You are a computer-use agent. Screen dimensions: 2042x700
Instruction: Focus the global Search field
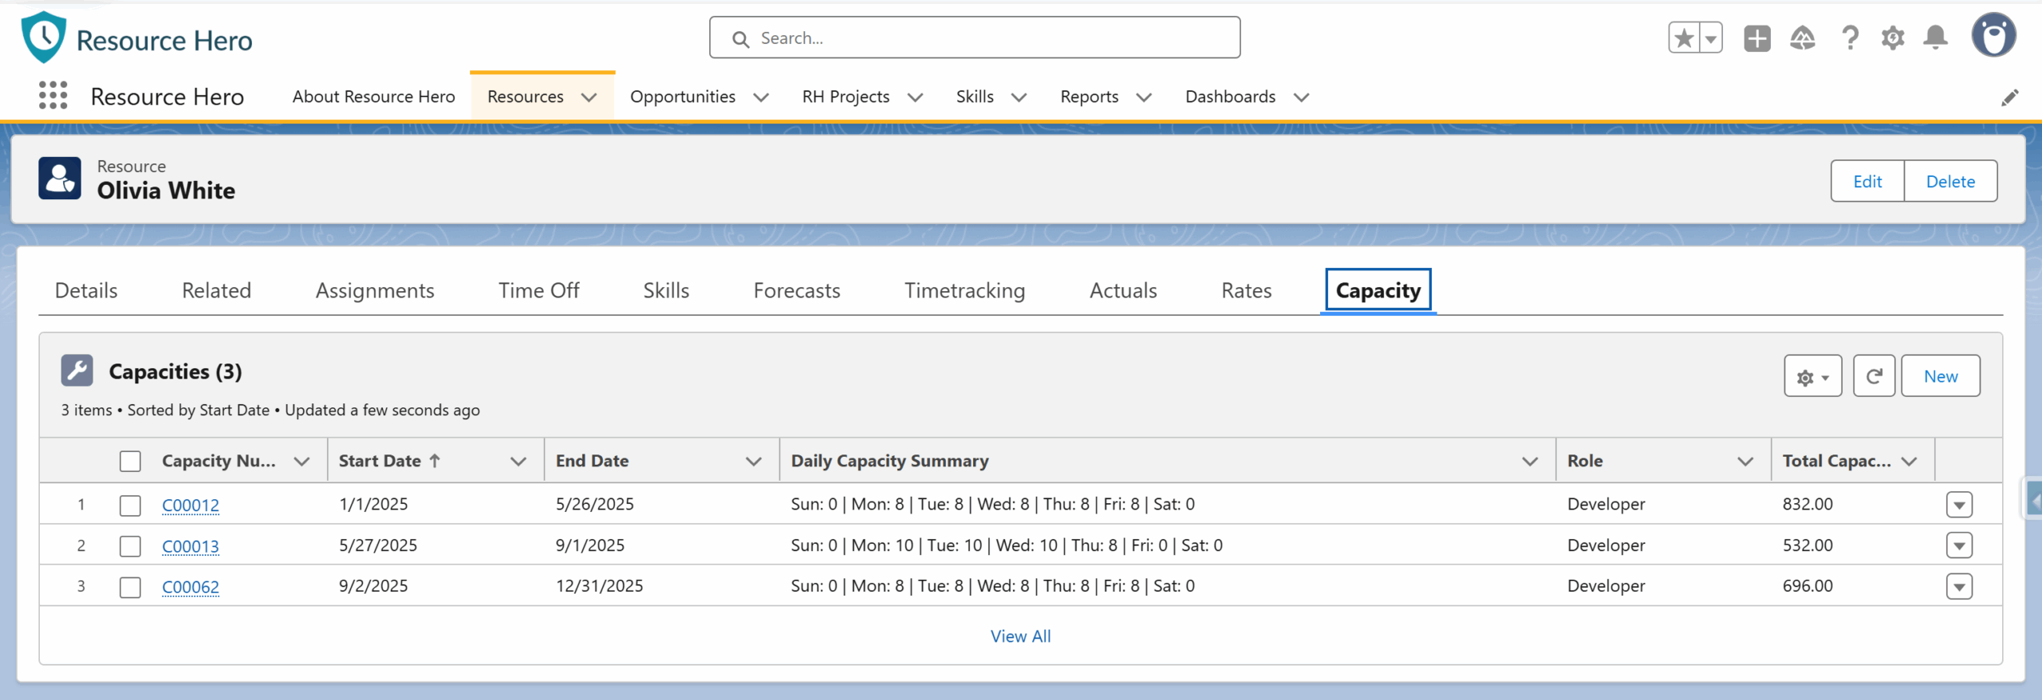pos(975,37)
